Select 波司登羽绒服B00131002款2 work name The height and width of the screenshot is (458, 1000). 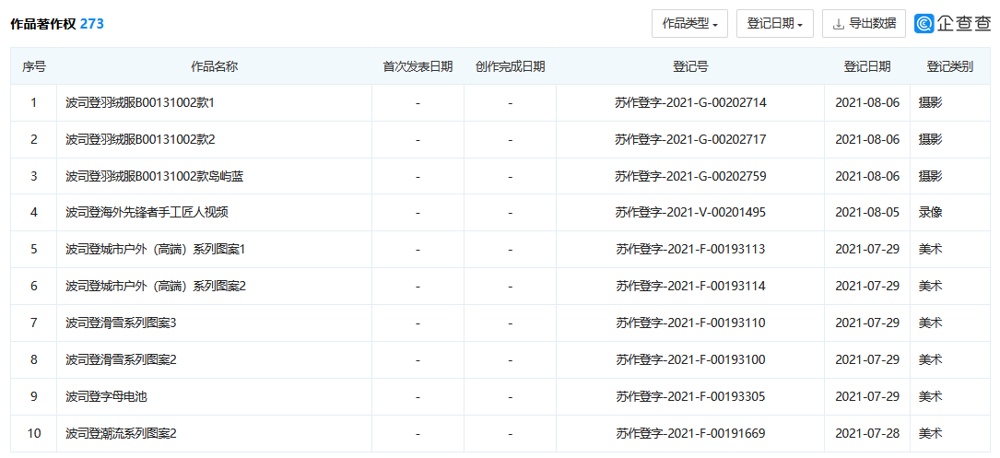tap(140, 140)
